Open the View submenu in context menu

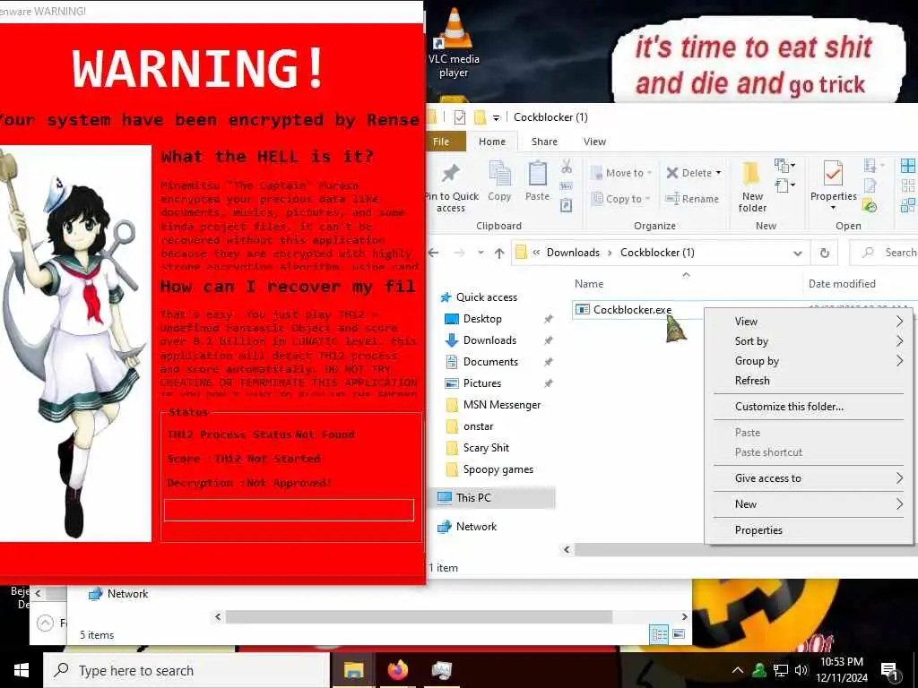tap(809, 322)
